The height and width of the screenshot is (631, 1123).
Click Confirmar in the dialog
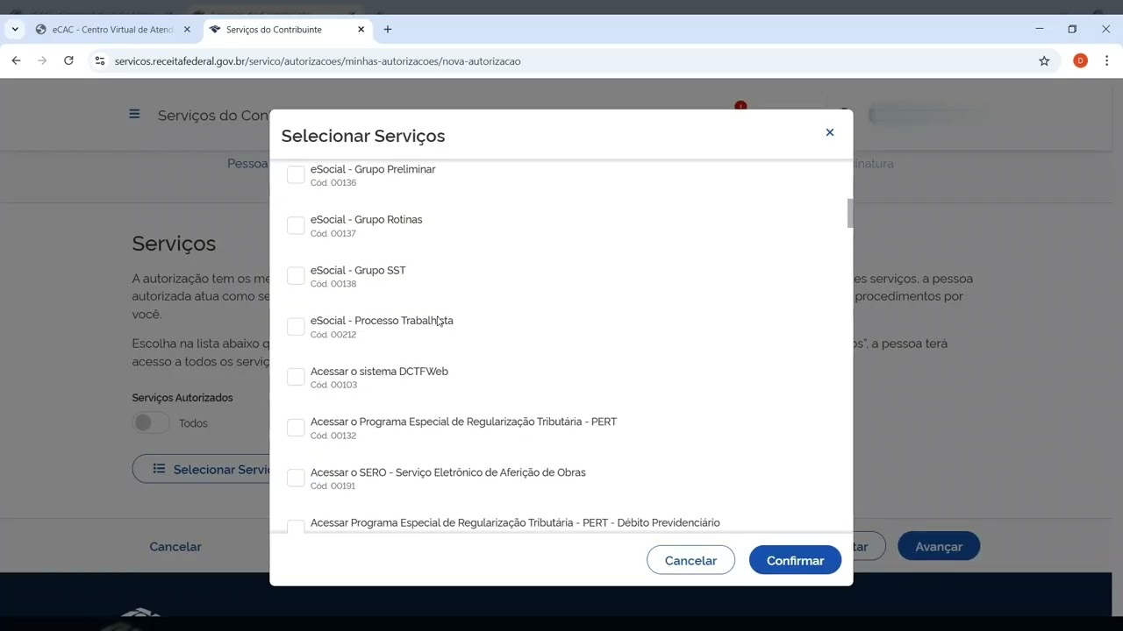[795, 561]
